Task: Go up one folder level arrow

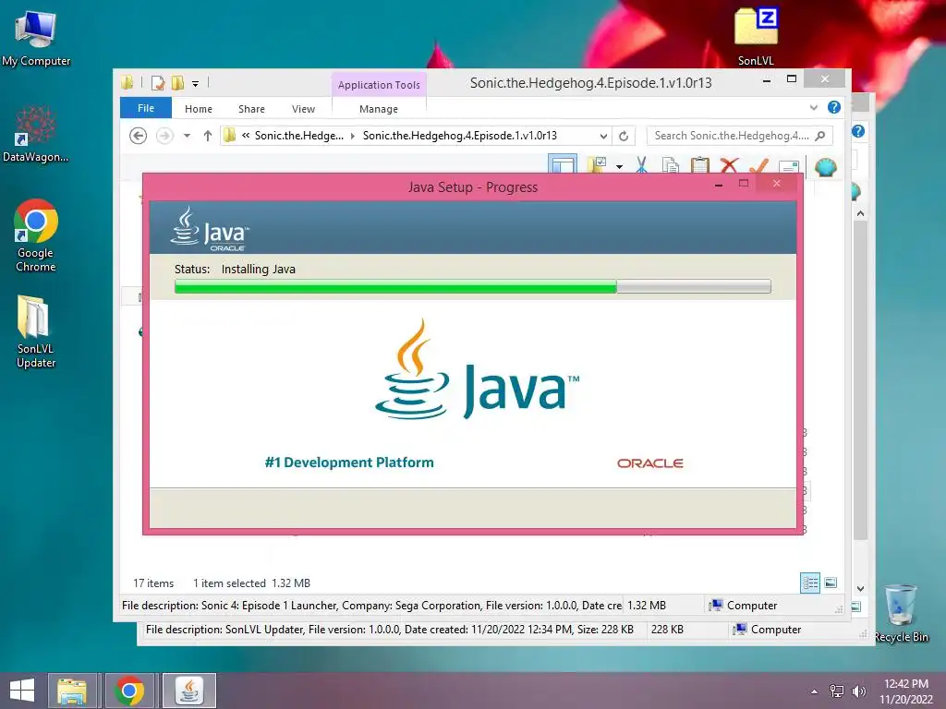Action: (208, 136)
